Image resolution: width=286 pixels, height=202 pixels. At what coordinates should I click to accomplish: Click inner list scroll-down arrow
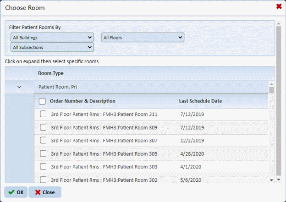pos(271,180)
